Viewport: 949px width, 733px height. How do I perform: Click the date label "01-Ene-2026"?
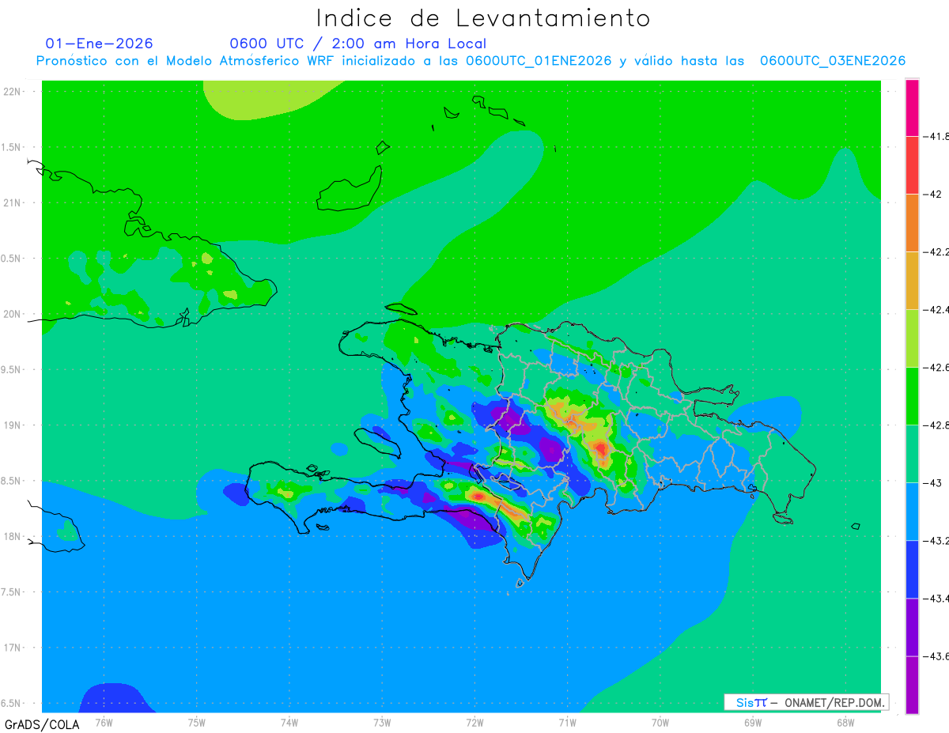(100, 43)
